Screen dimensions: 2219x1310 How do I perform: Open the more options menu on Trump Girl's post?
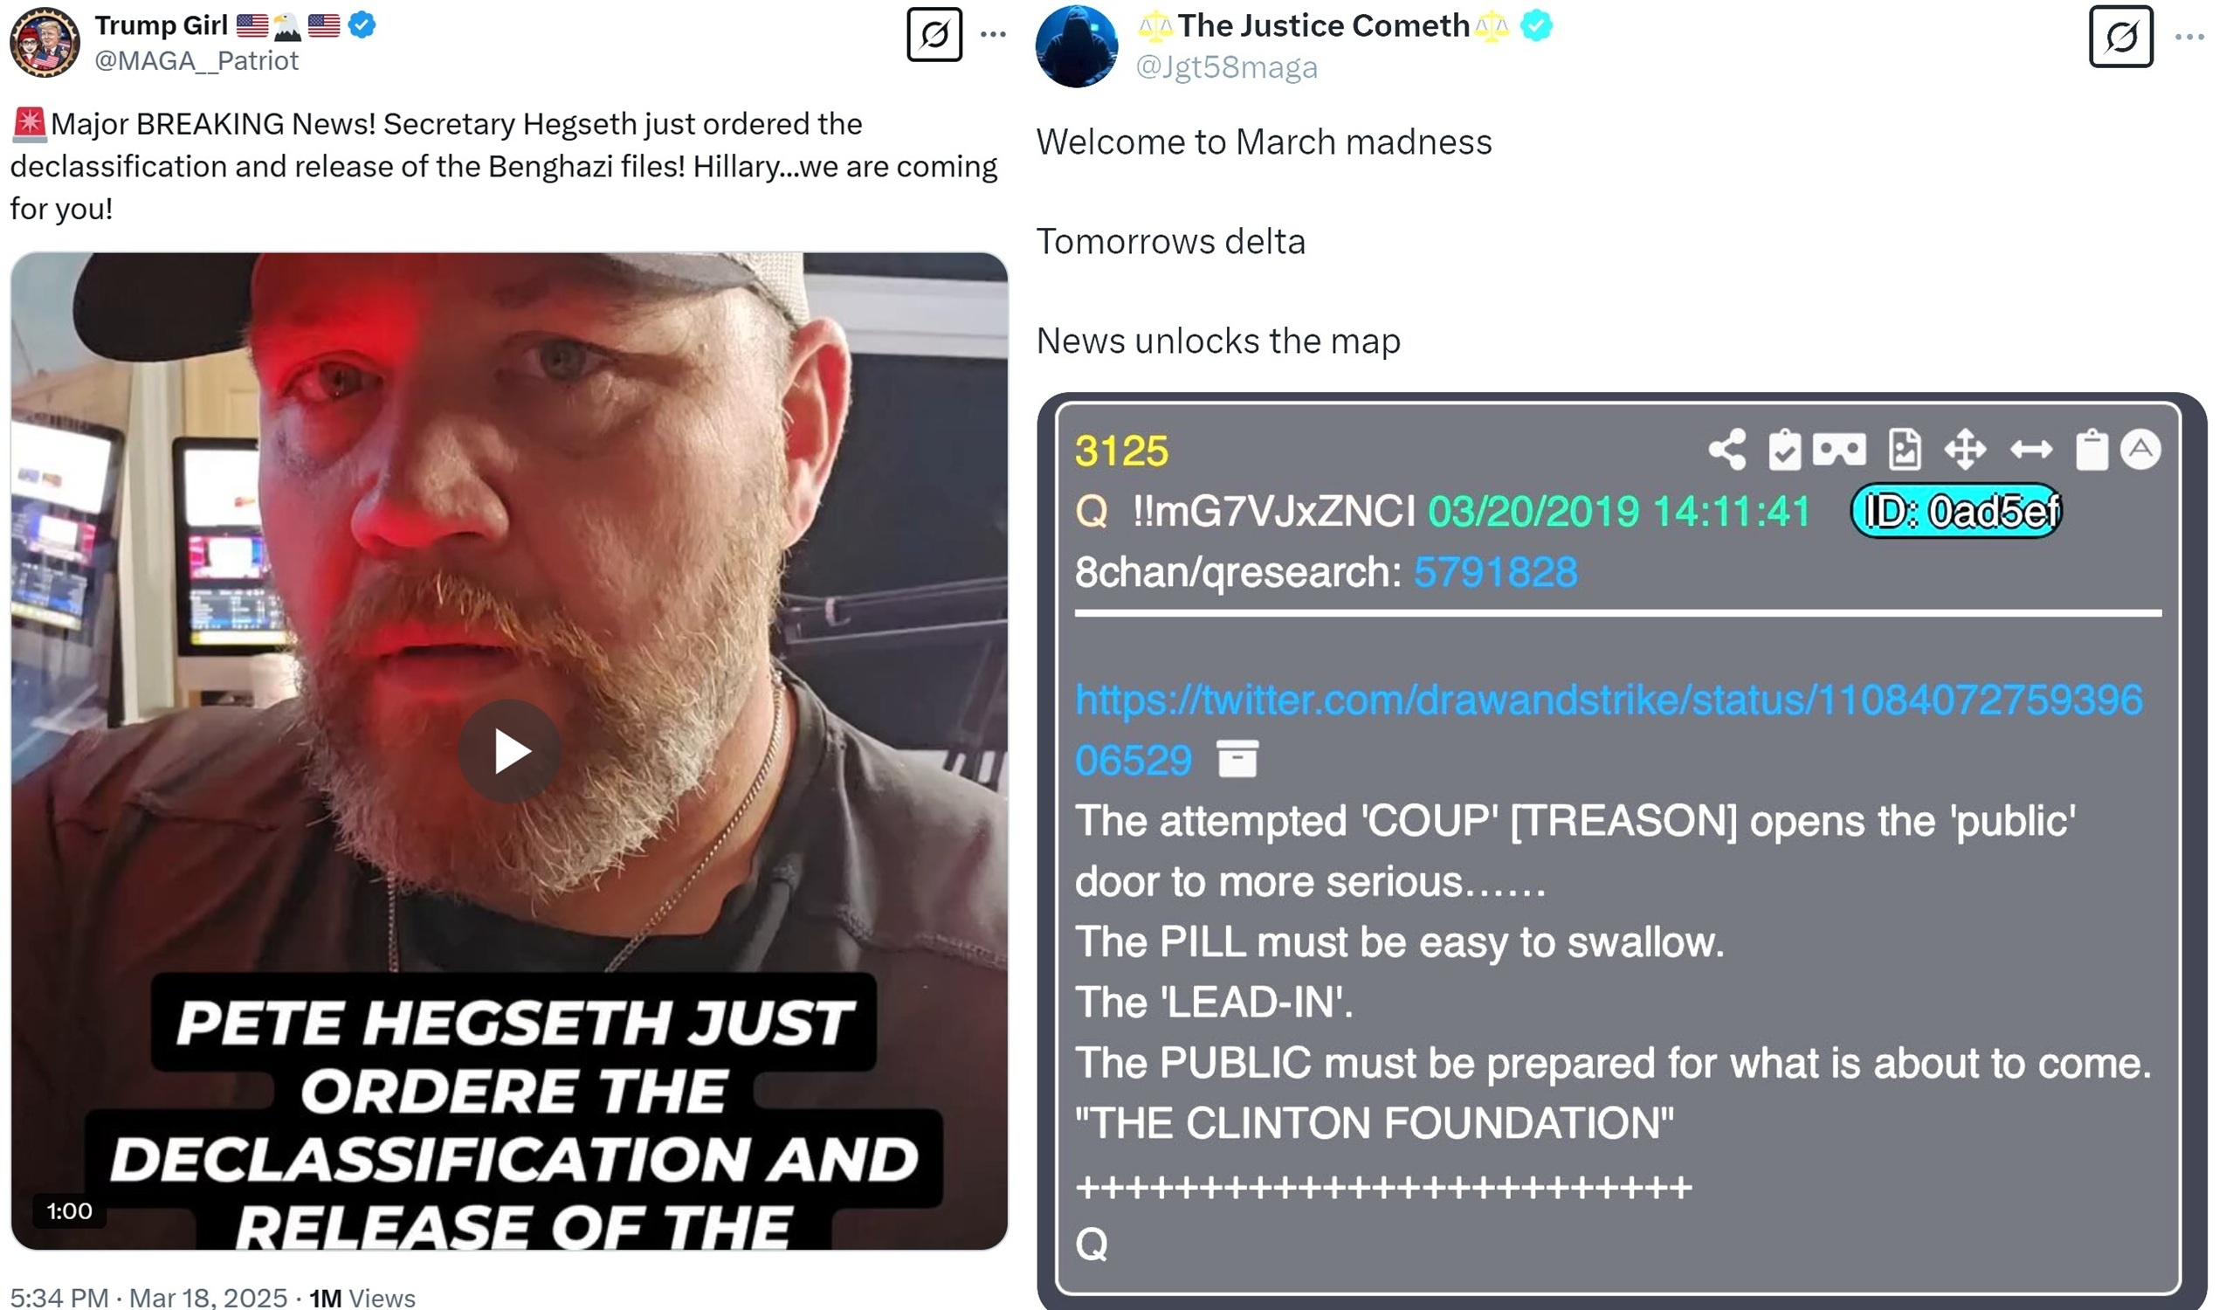tap(993, 34)
